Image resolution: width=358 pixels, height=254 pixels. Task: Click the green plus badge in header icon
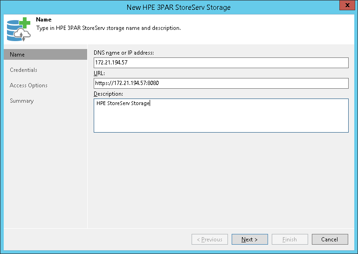[25, 23]
